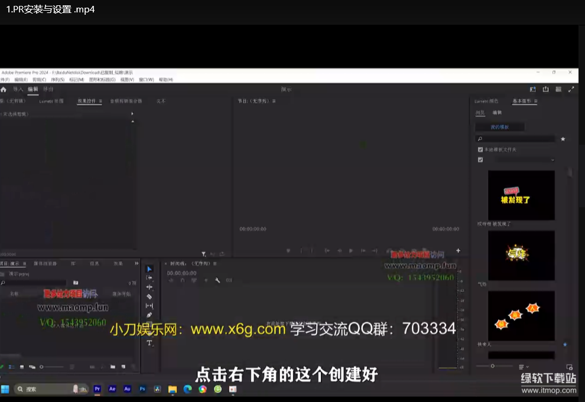Open Photoshop from the taskbar
The image size is (585, 402).
tap(142, 389)
